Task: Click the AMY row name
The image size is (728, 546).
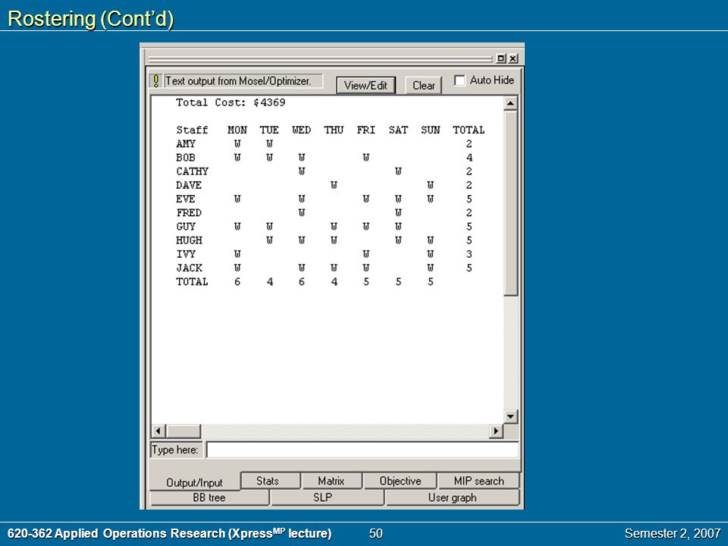Action: [186, 144]
